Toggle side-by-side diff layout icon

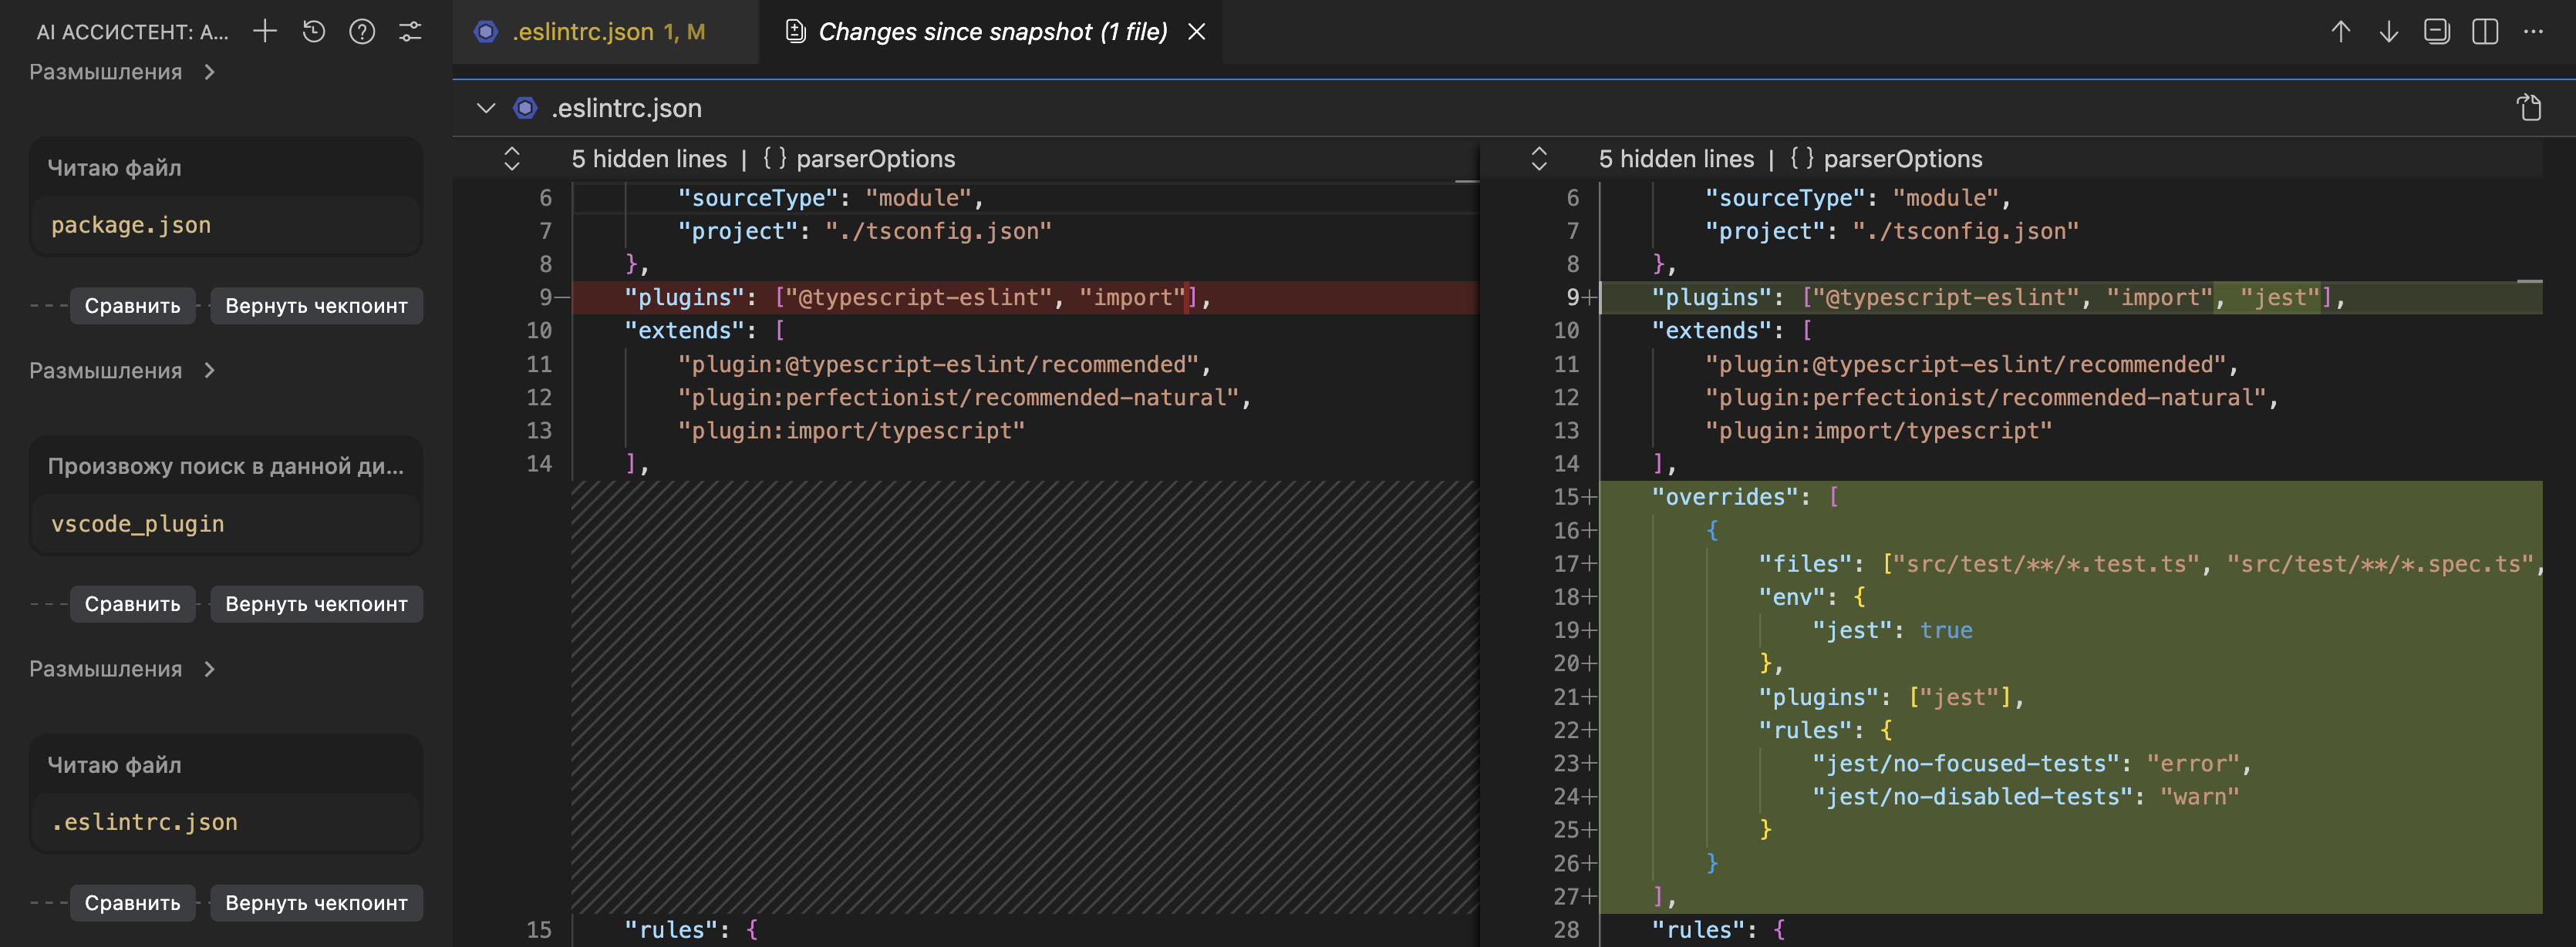click(x=2485, y=32)
